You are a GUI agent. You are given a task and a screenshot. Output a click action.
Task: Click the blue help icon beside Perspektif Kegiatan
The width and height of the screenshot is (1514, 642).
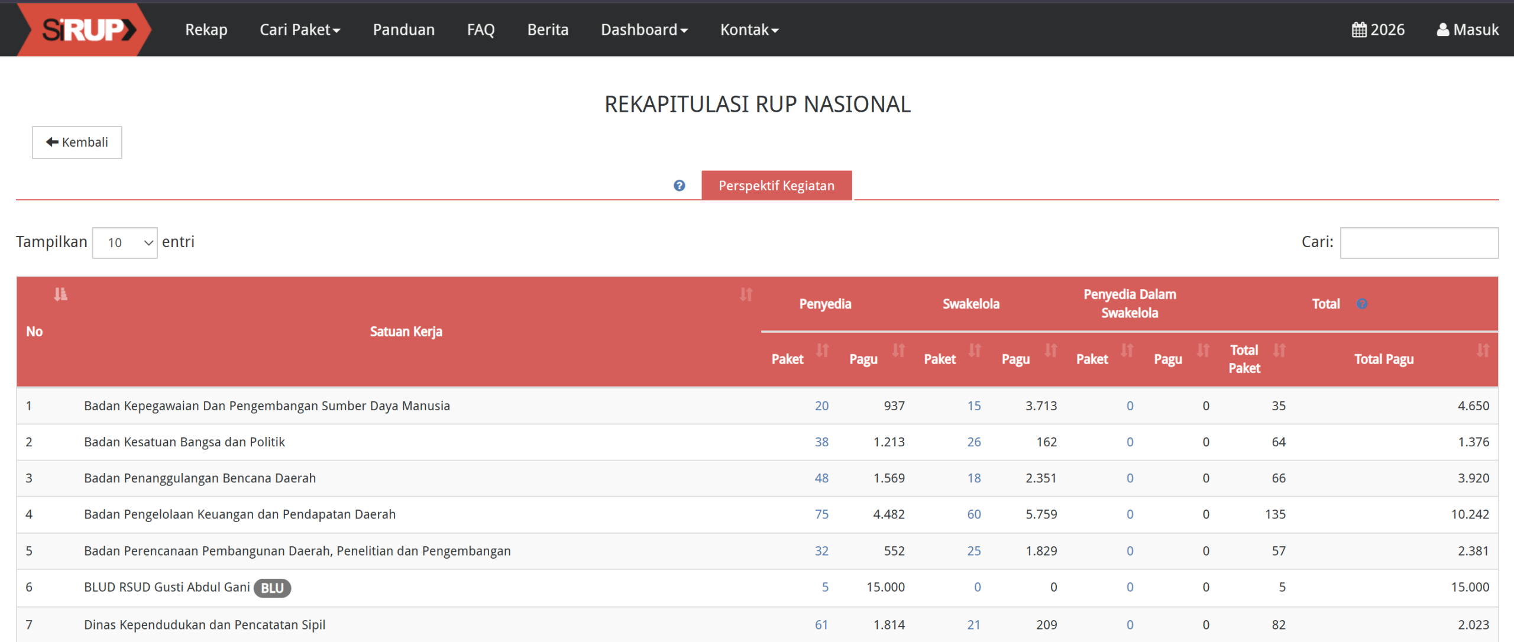679,186
